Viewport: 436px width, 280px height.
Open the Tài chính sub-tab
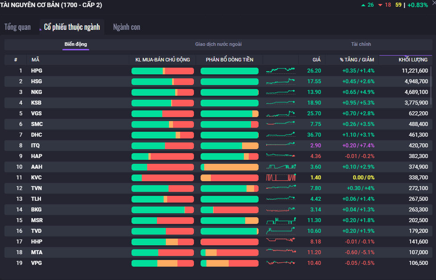point(361,45)
